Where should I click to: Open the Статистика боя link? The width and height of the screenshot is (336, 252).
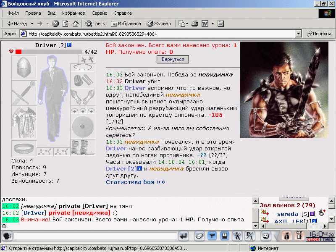pos(135,182)
